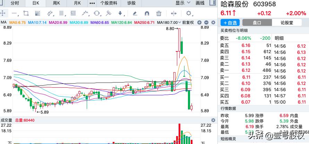Open drawing settings gear in toolbar
The height and width of the screenshot is (144, 309).
click(189, 13)
